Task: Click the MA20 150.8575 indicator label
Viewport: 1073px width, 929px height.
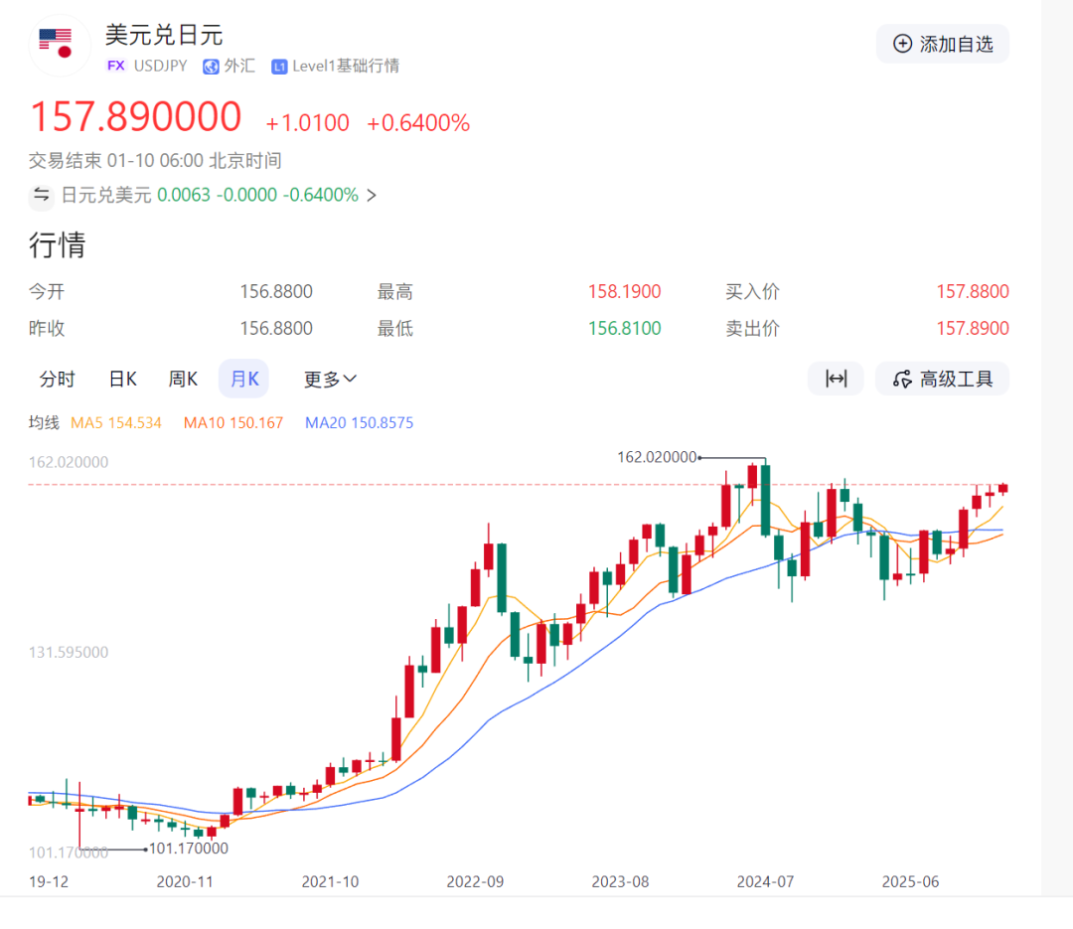Action: (x=359, y=423)
